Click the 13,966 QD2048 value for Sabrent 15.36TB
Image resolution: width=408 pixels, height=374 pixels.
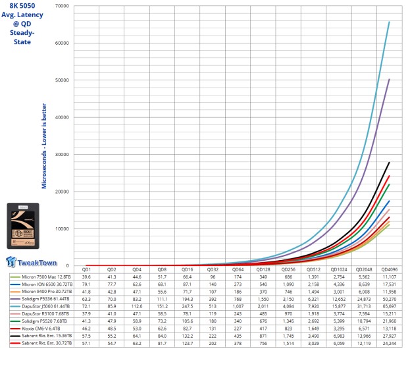coord(364,336)
